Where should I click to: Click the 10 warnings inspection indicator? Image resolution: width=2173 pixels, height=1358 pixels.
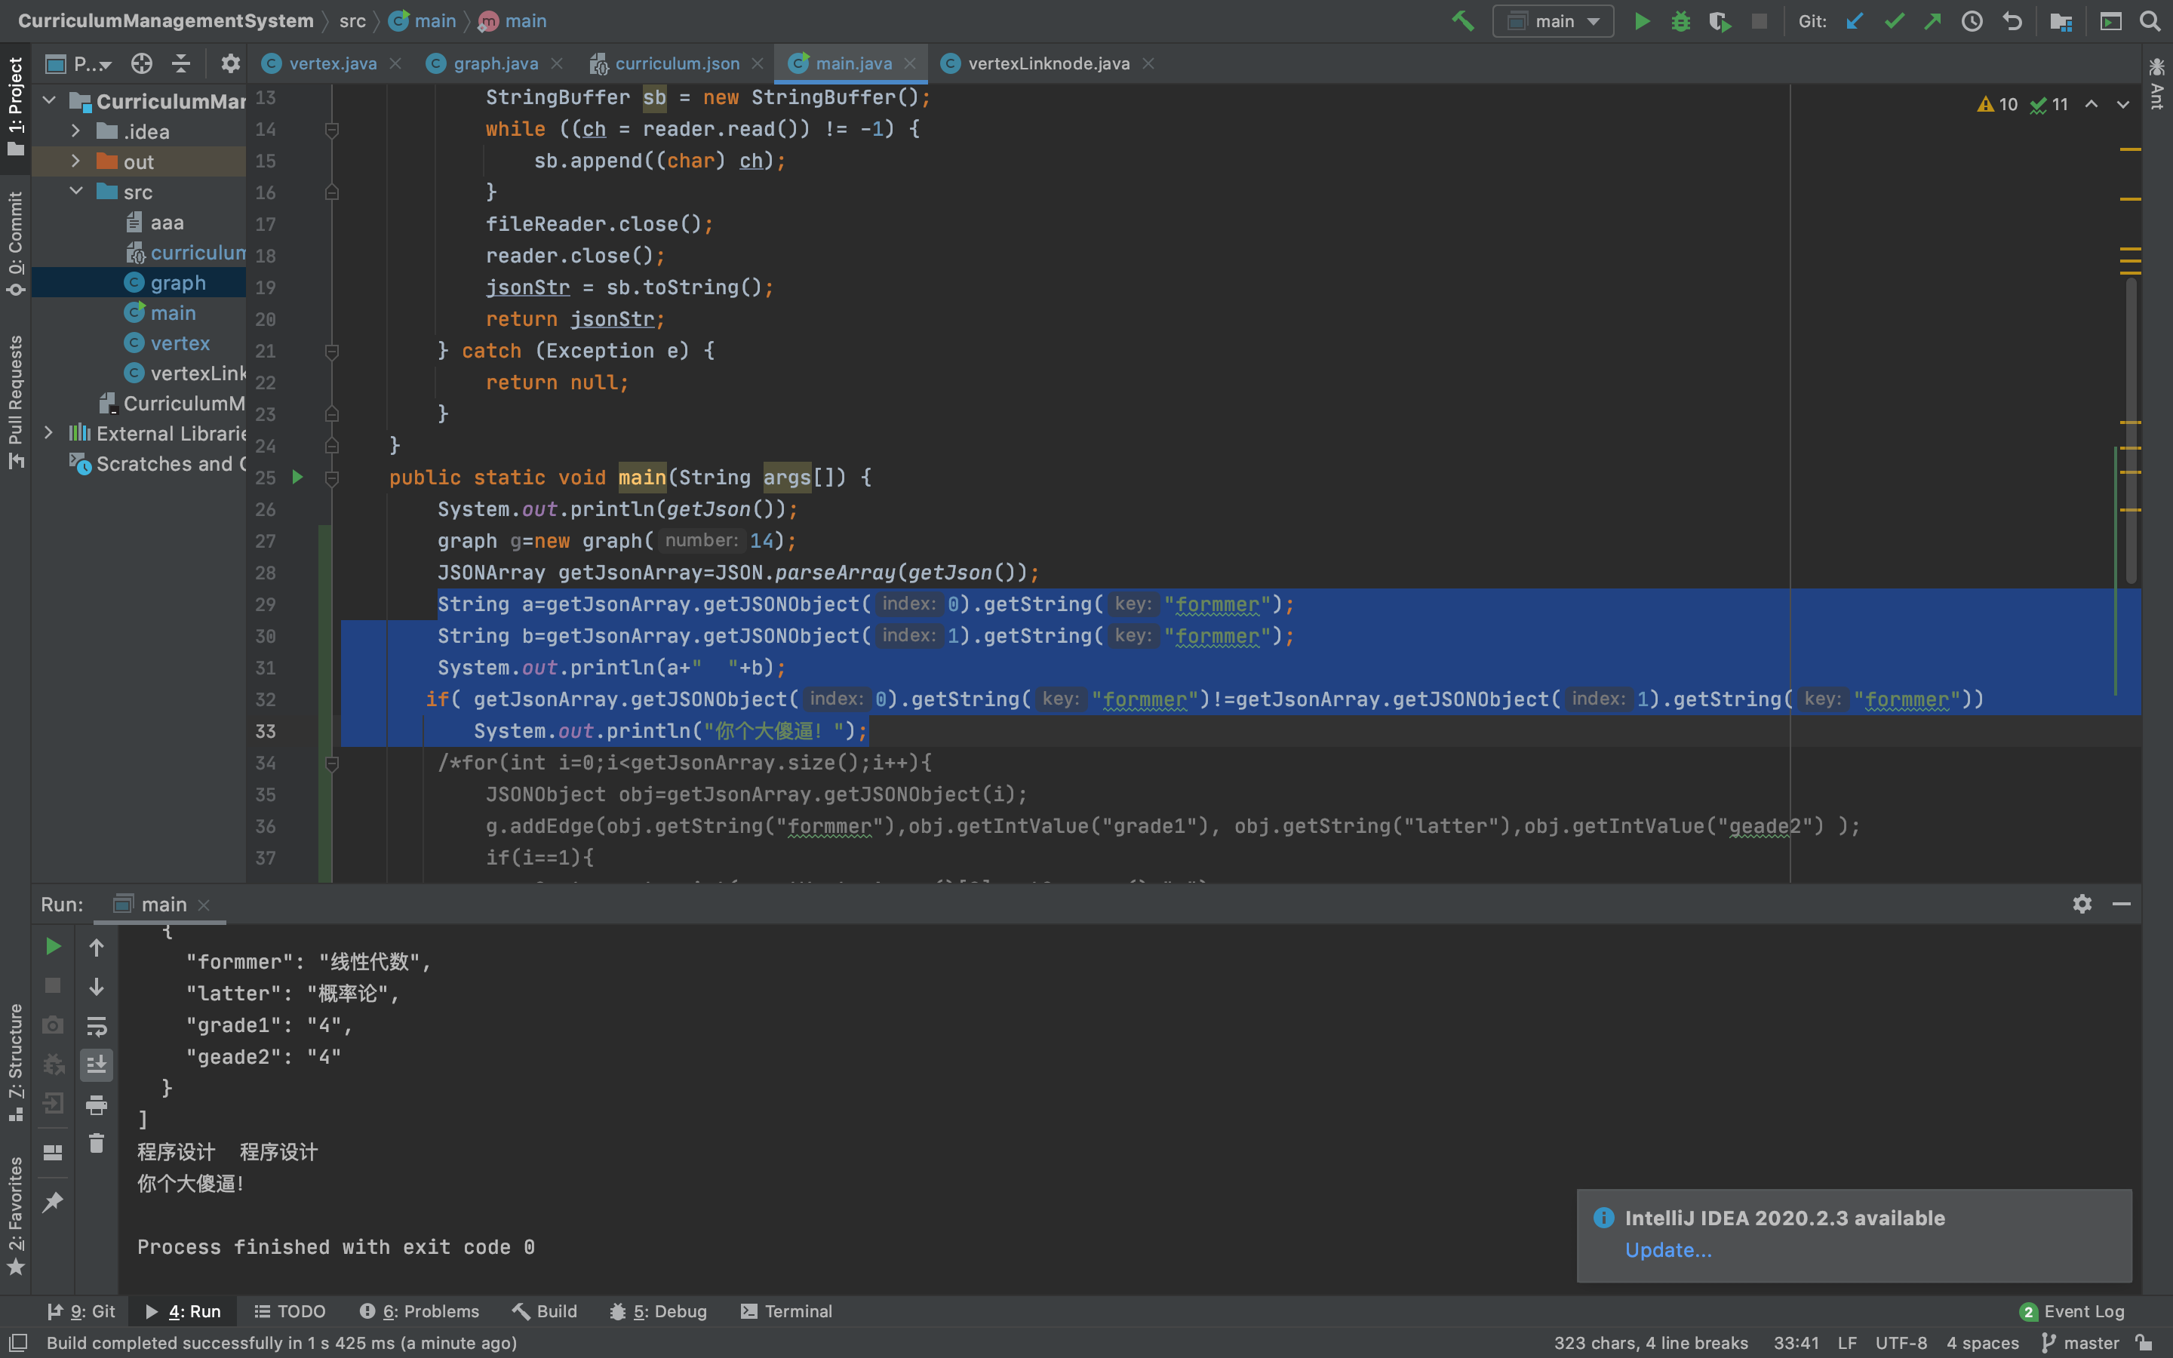(x=1998, y=104)
